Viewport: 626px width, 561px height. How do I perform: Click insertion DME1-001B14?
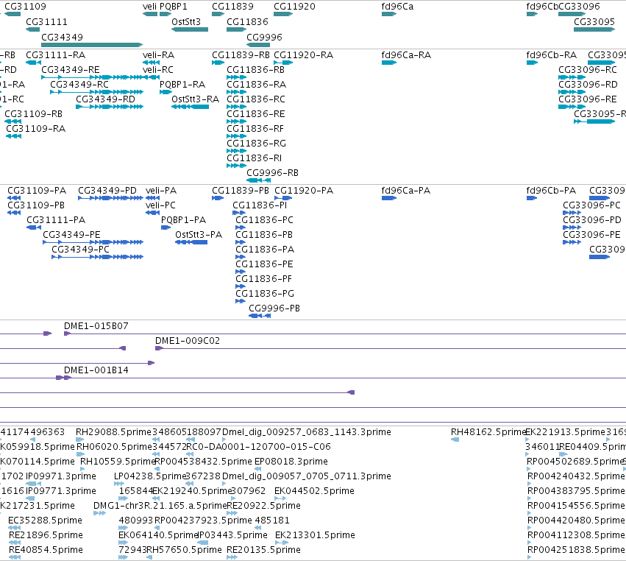[x=96, y=370]
